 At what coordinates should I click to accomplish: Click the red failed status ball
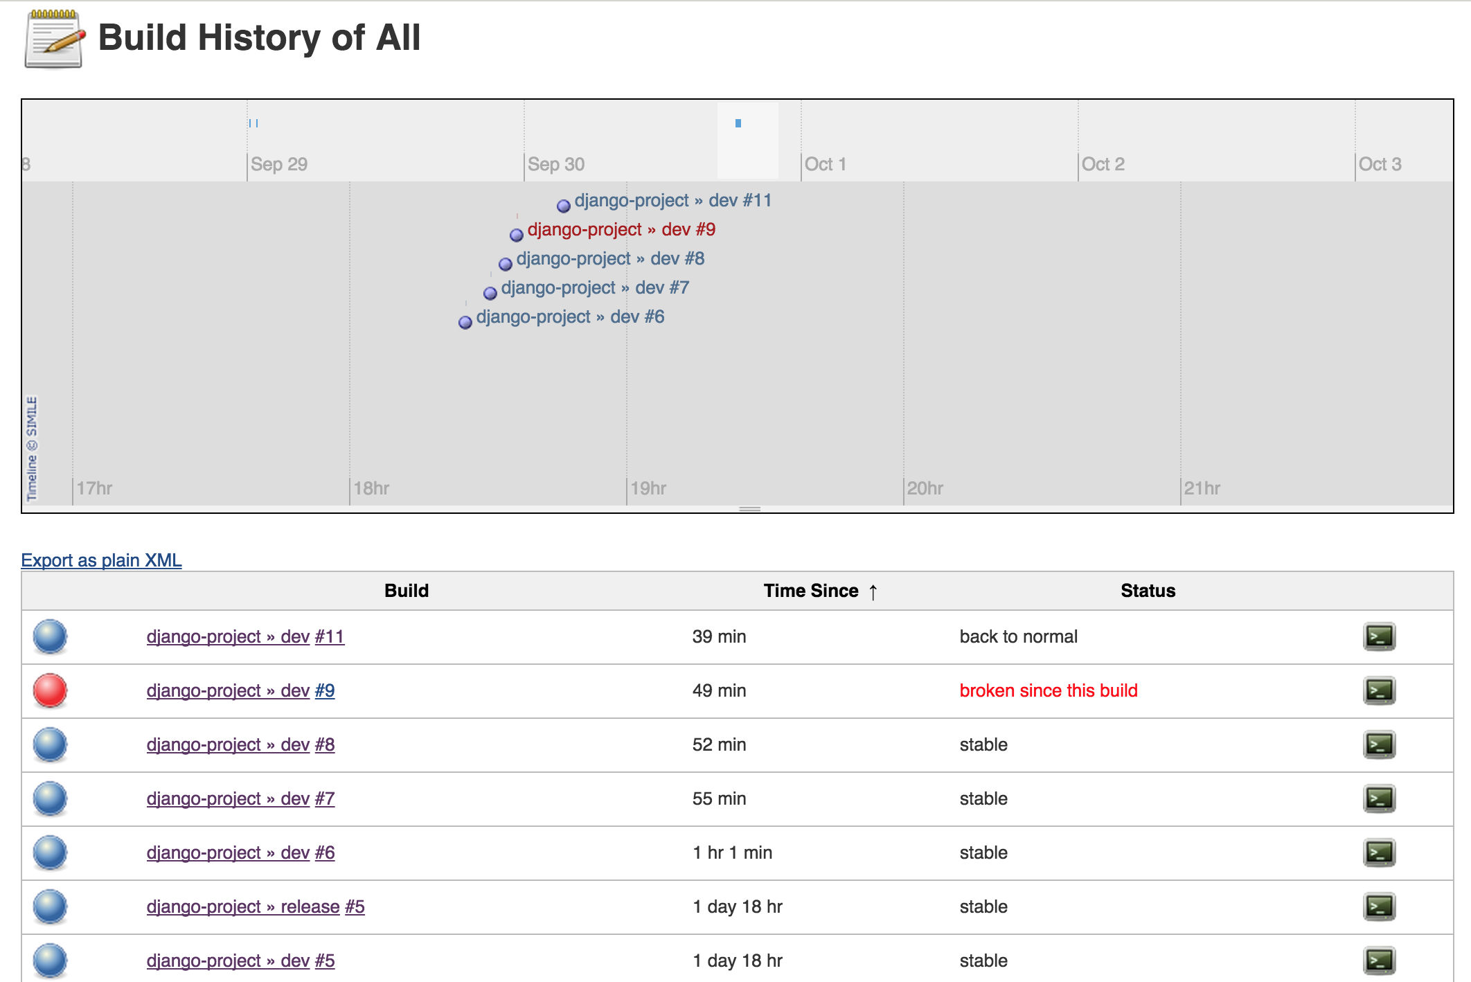(x=50, y=690)
